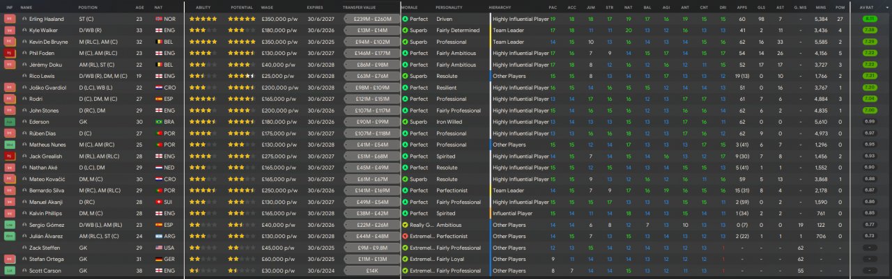Sort by the MORALE column header

pyautogui.click(x=410, y=7)
